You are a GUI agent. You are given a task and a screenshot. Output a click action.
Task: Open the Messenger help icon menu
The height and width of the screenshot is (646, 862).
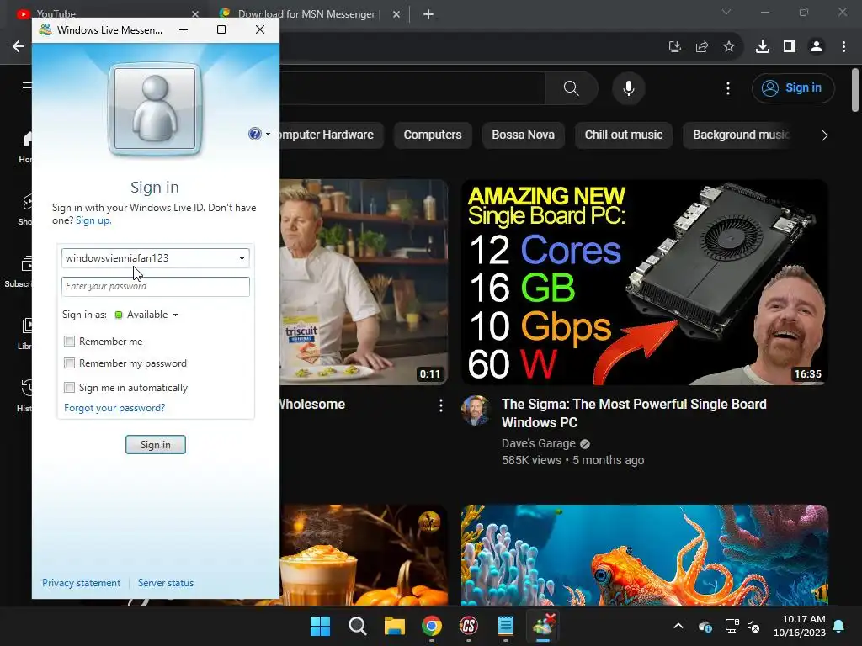259,134
